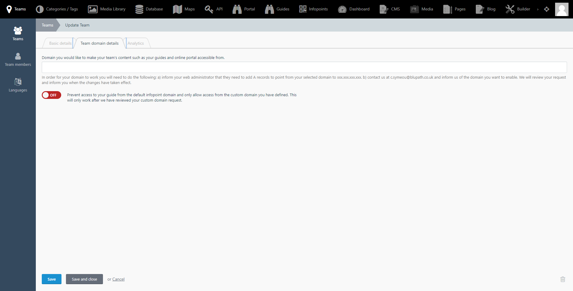Image resolution: width=573 pixels, height=291 pixels.
Task: Click the trash delete icon
Action: [x=563, y=279]
